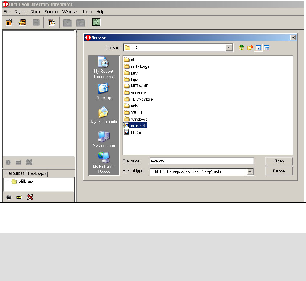Viewport: 306px width, 281px height.
Task: Expand the Files of type dropdown
Action: [x=250, y=172]
